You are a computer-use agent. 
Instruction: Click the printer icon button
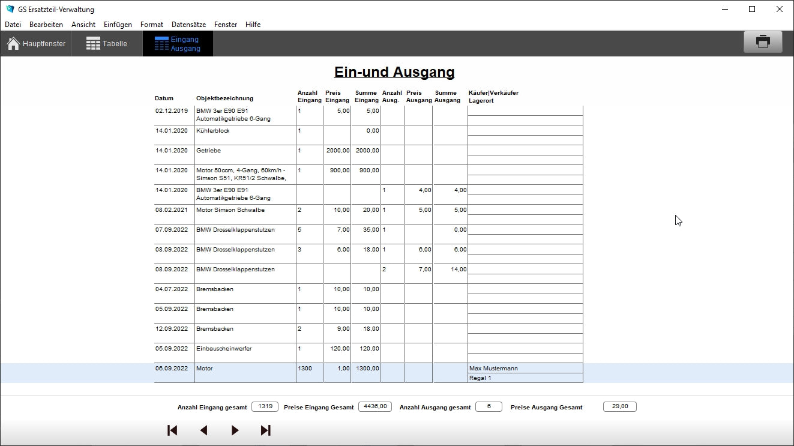pyautogui.click(x=762, y=43)
